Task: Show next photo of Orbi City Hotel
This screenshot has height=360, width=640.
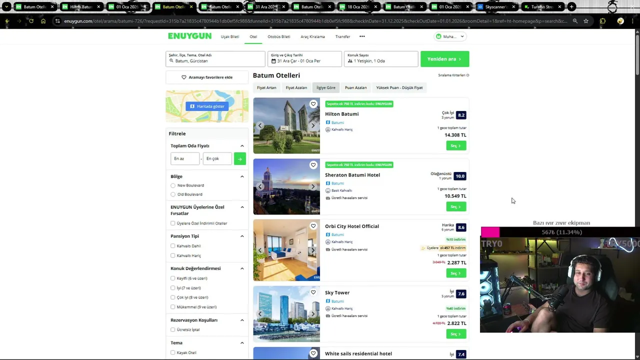Action: 313,250
